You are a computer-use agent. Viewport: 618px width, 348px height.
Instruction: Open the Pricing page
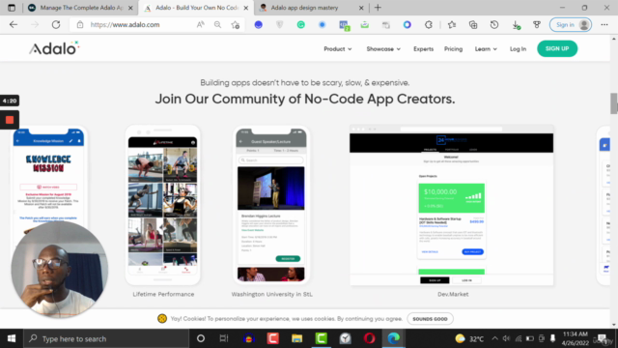(x=453, y=49)
